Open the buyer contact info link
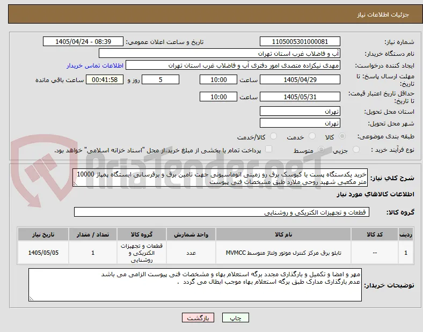Image resolution: width=423 pixels, height=332 pixels. click(95, 65)
